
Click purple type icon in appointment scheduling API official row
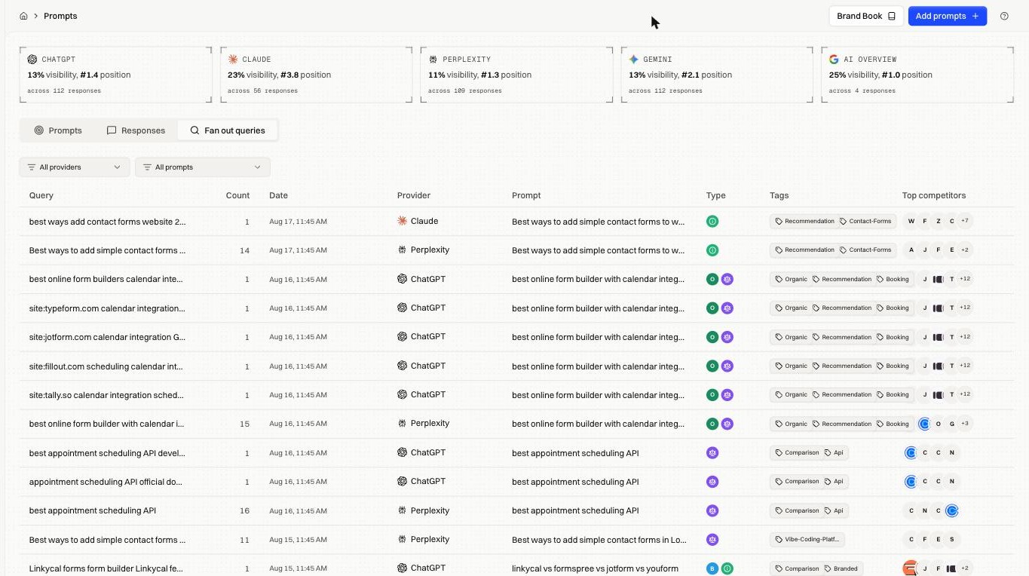[x=712, y=482]
